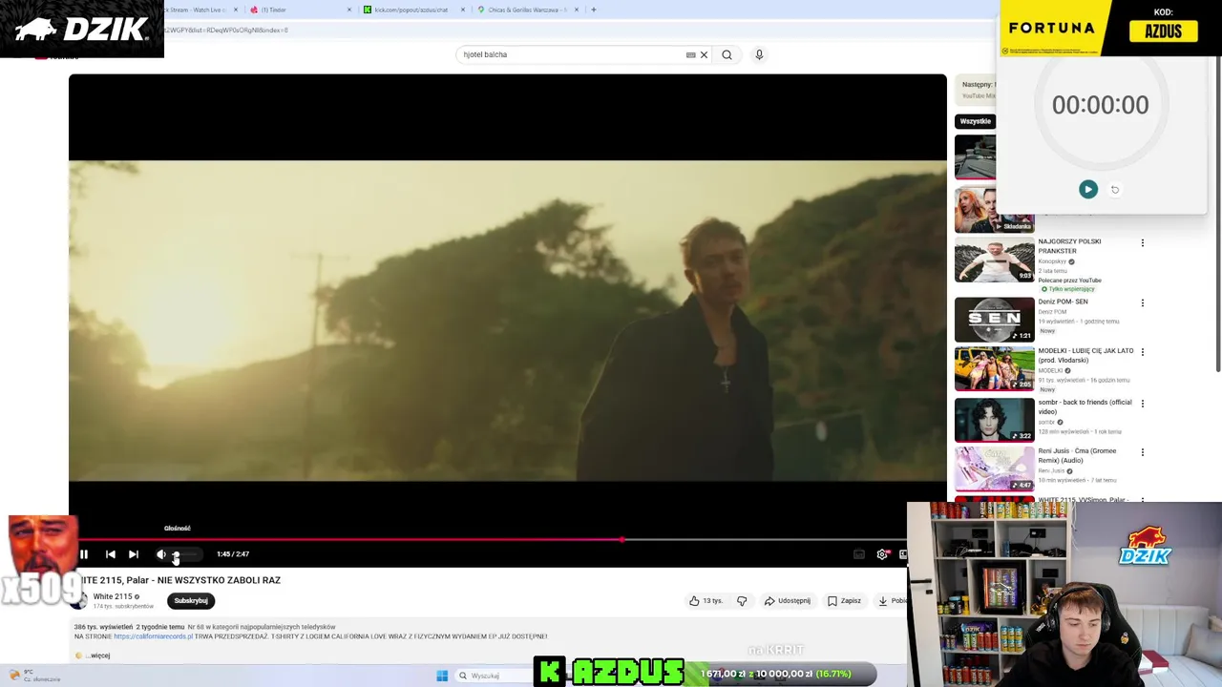Open options menu for Deniz POM- SEN
The width and height of the screenshot is (1222, 687).
[x=1143, y=303]
